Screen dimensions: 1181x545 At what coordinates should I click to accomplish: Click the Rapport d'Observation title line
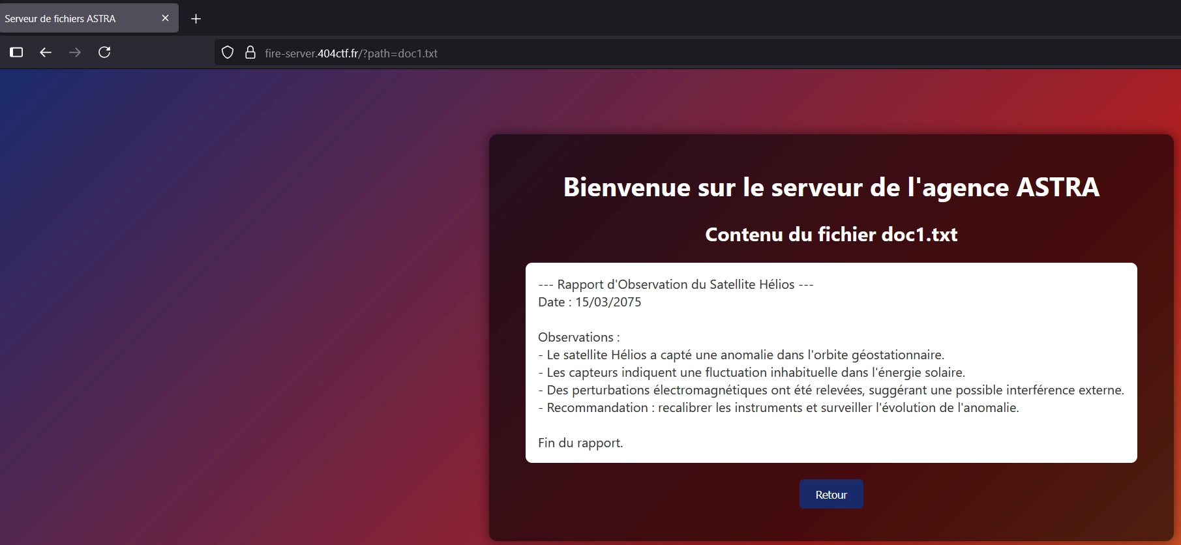click(x=676, y=284)
